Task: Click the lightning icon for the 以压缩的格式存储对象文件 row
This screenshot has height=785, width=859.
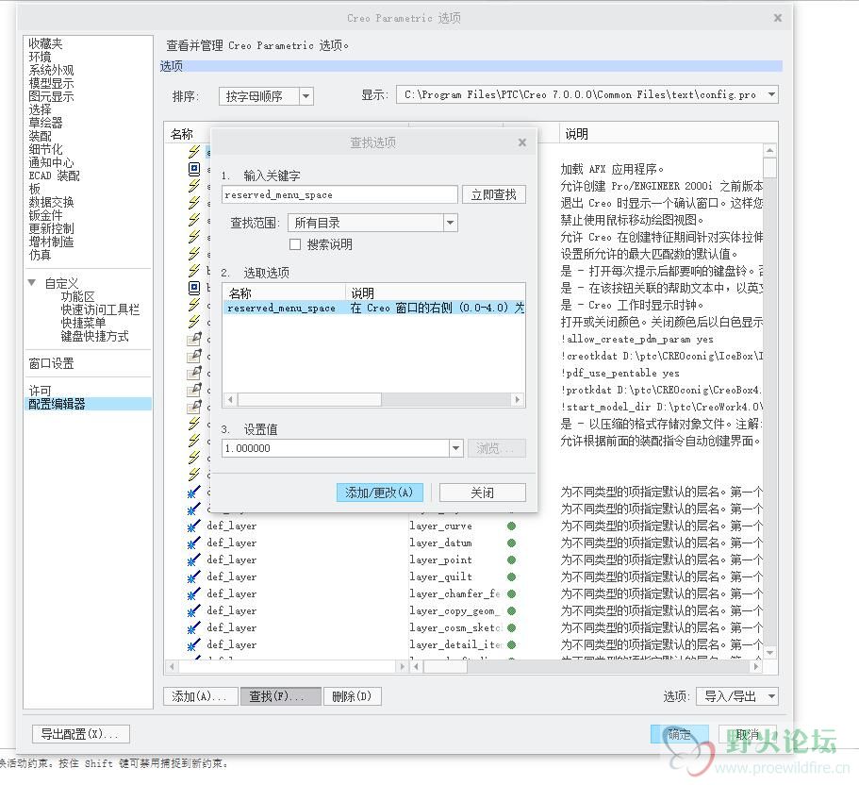Action: pyautogui.click(x=194, y=424)
